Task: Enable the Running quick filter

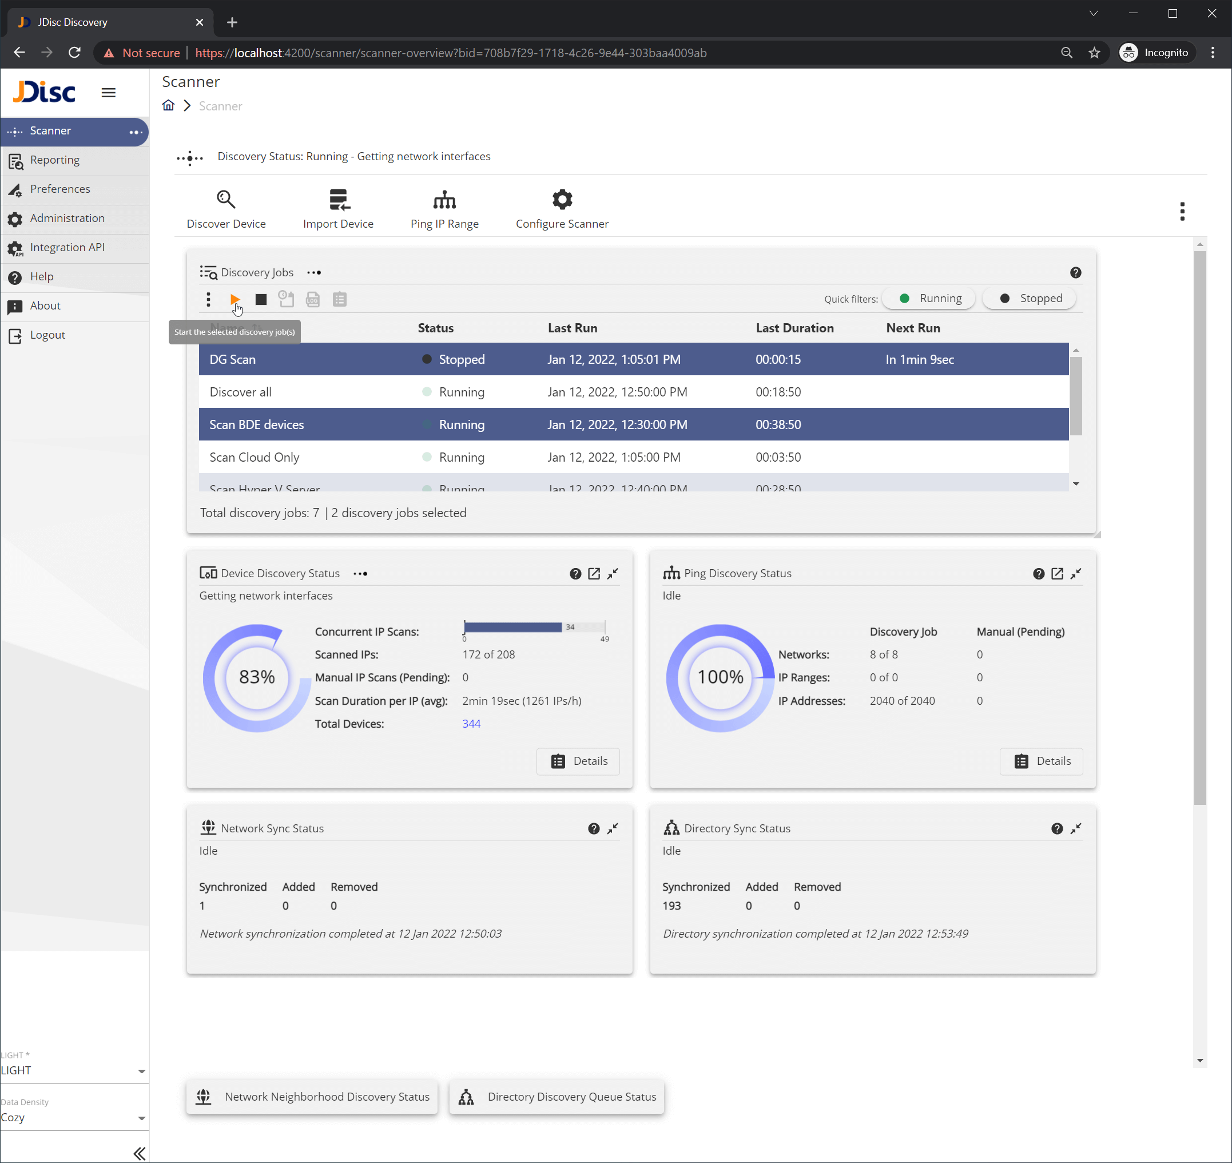Action: click(928, 298)
